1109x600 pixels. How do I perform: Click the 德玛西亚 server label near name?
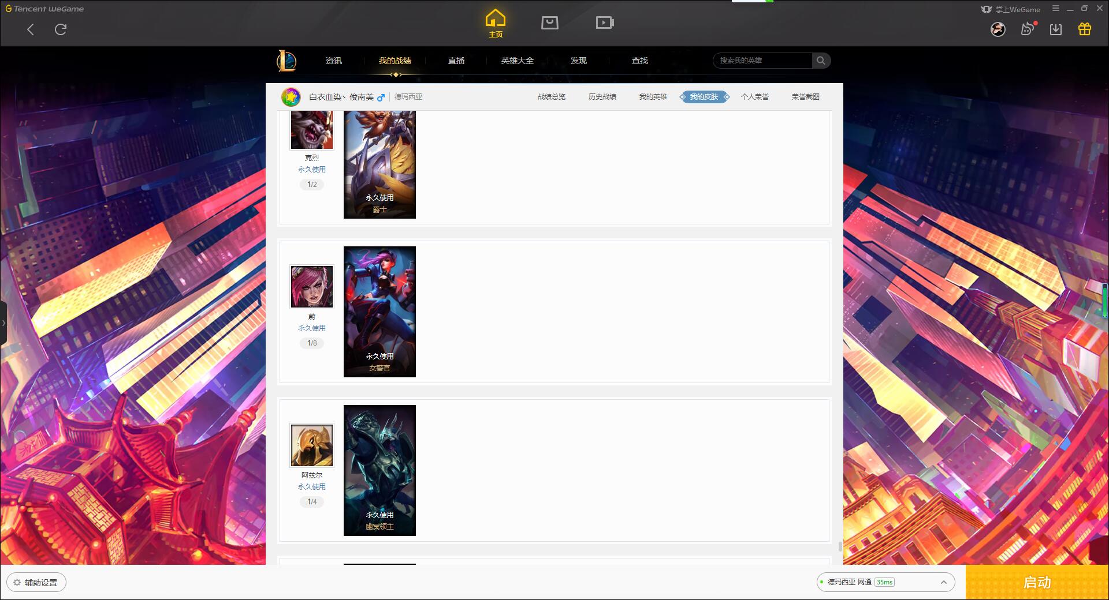coord(408,97)
